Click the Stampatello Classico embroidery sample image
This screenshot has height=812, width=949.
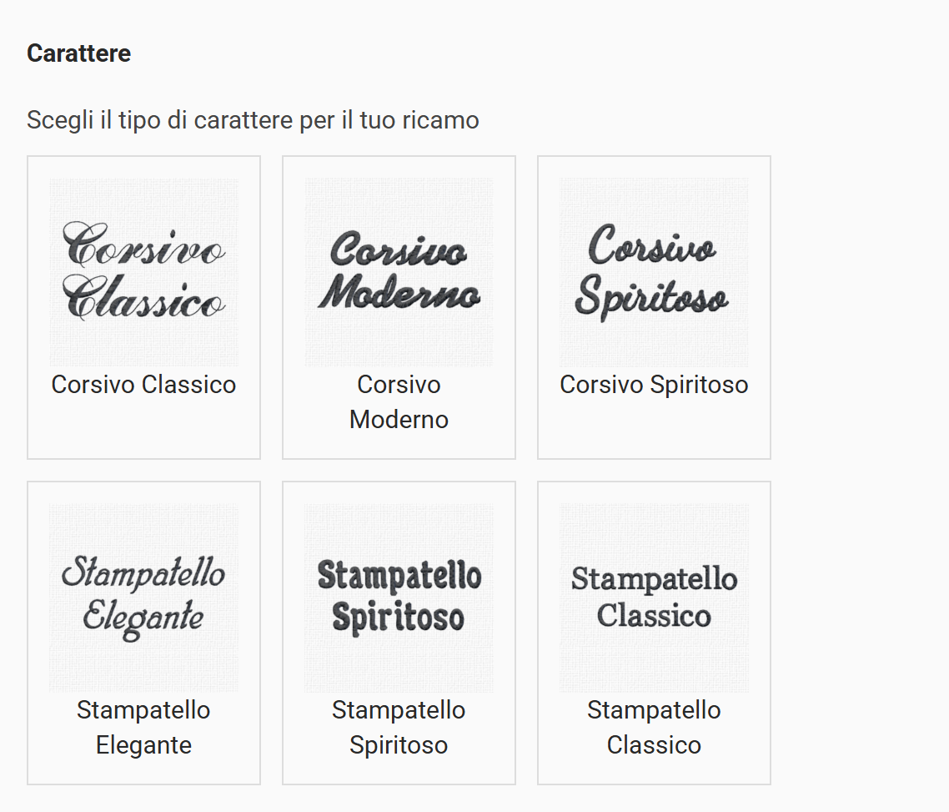click(654, 598)
